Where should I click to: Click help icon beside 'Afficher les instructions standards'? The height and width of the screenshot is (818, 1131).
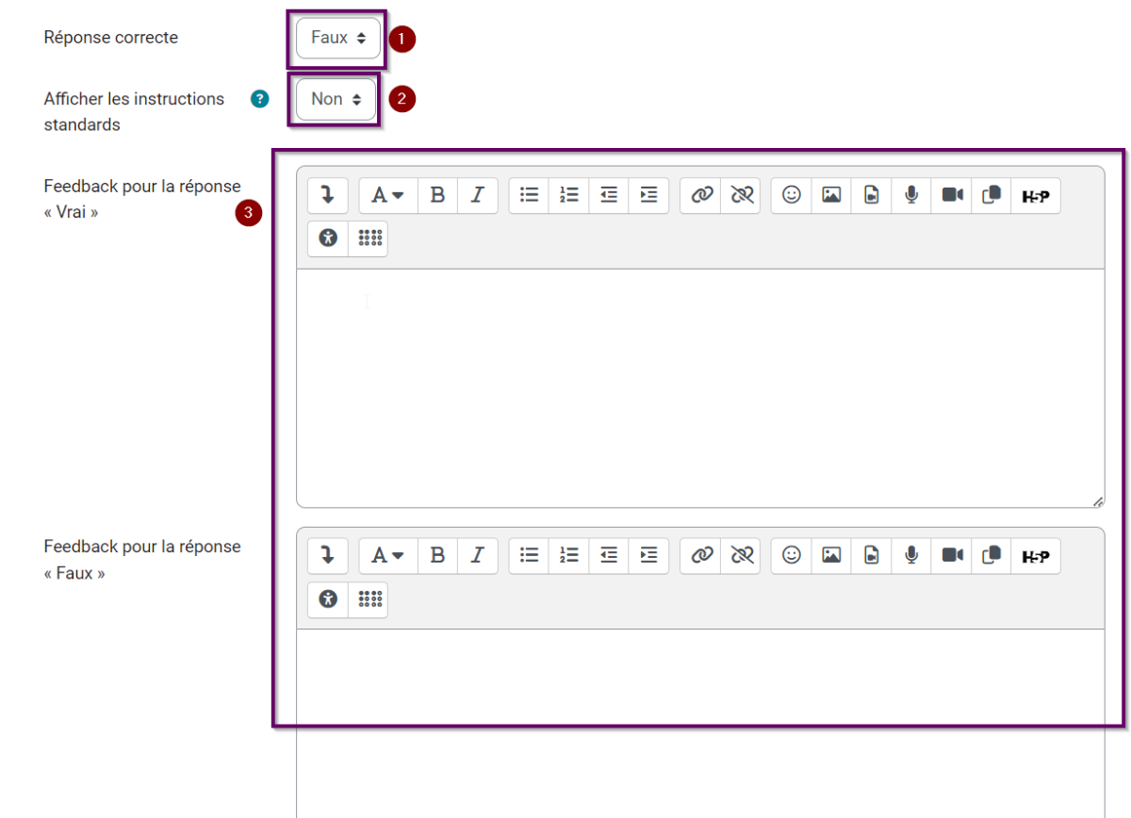tap(260, 99)
